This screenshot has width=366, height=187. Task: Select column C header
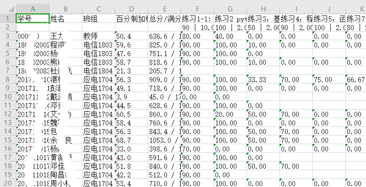point(98,9)
